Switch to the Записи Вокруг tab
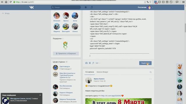186x104 pixels. tap(102, 72)
